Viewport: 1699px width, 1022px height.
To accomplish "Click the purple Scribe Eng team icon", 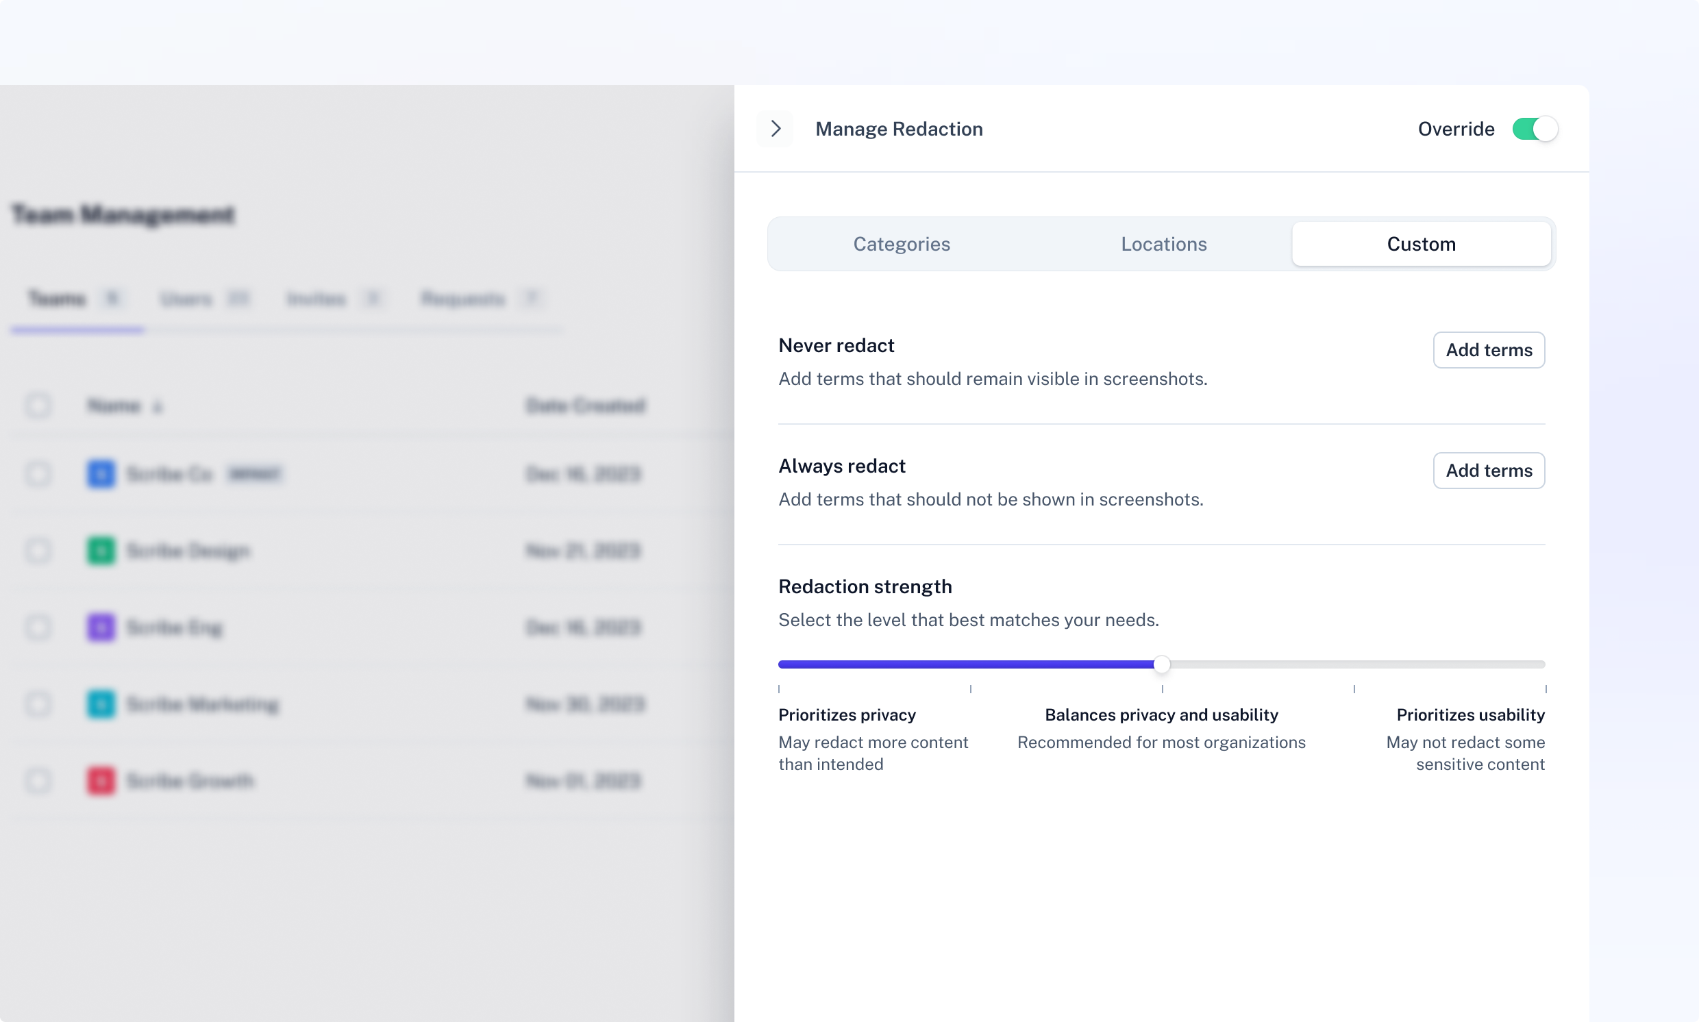I will [x=101, y=627].
